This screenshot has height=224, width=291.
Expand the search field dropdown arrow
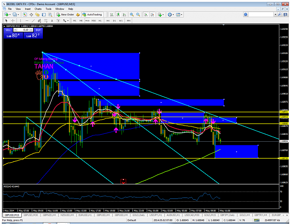pyautogui.click(x=276, y=14)
